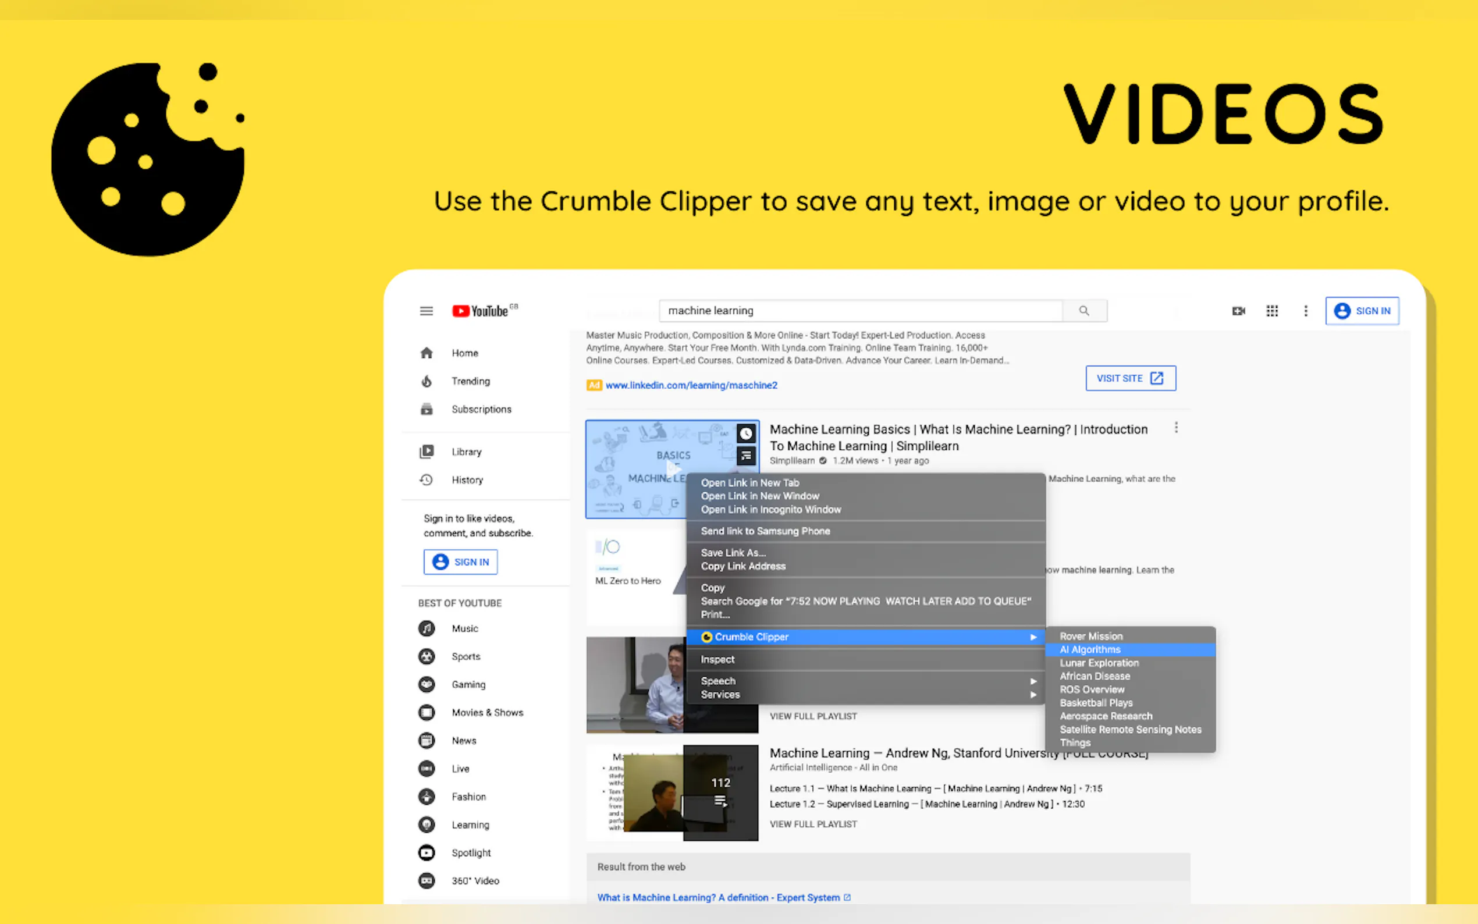The height and width of the screenshot is (924, 1478).
Task: Click the News icon in sidebar
Action: coord(427,741)
